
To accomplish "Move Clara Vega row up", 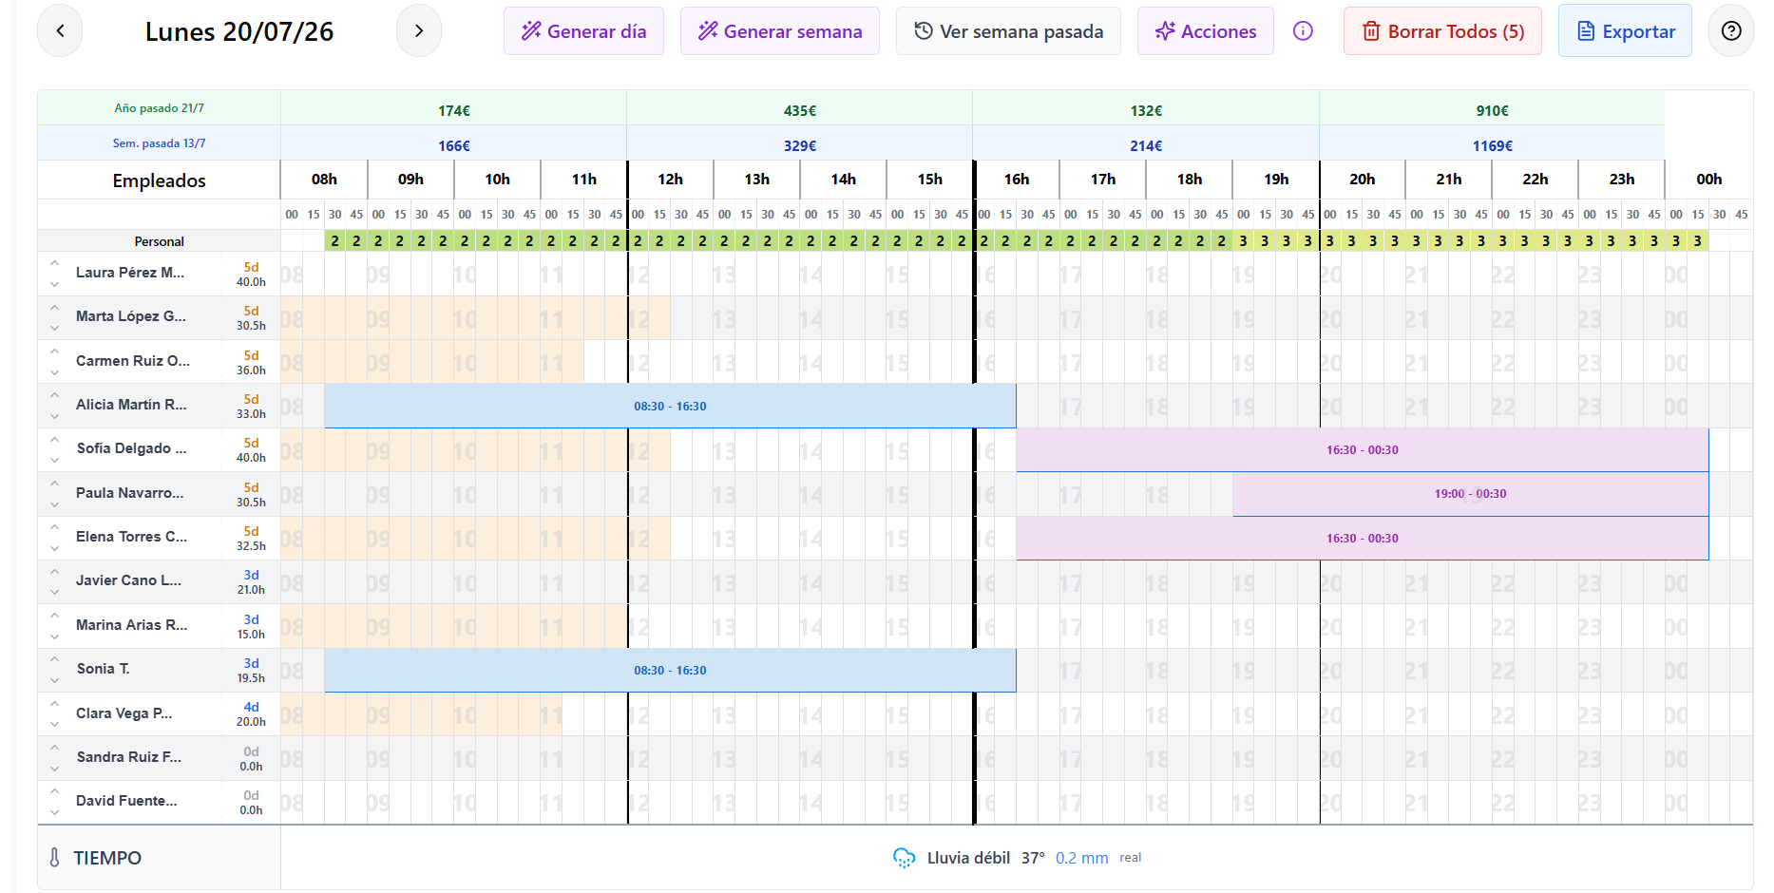I will 54,704.
